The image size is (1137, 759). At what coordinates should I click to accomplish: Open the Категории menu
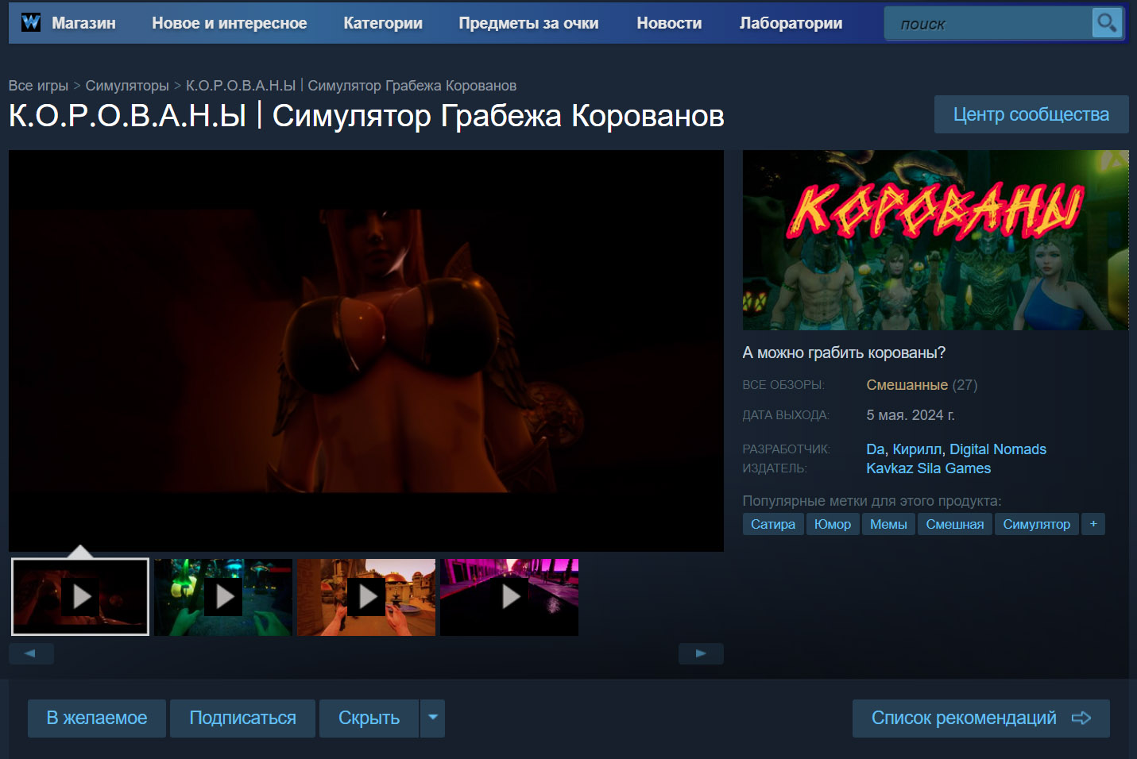pyautogui.click(x=383, y=23)
